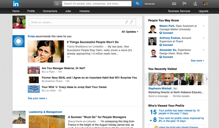Go to Home in navigation bar

[16, 11]
